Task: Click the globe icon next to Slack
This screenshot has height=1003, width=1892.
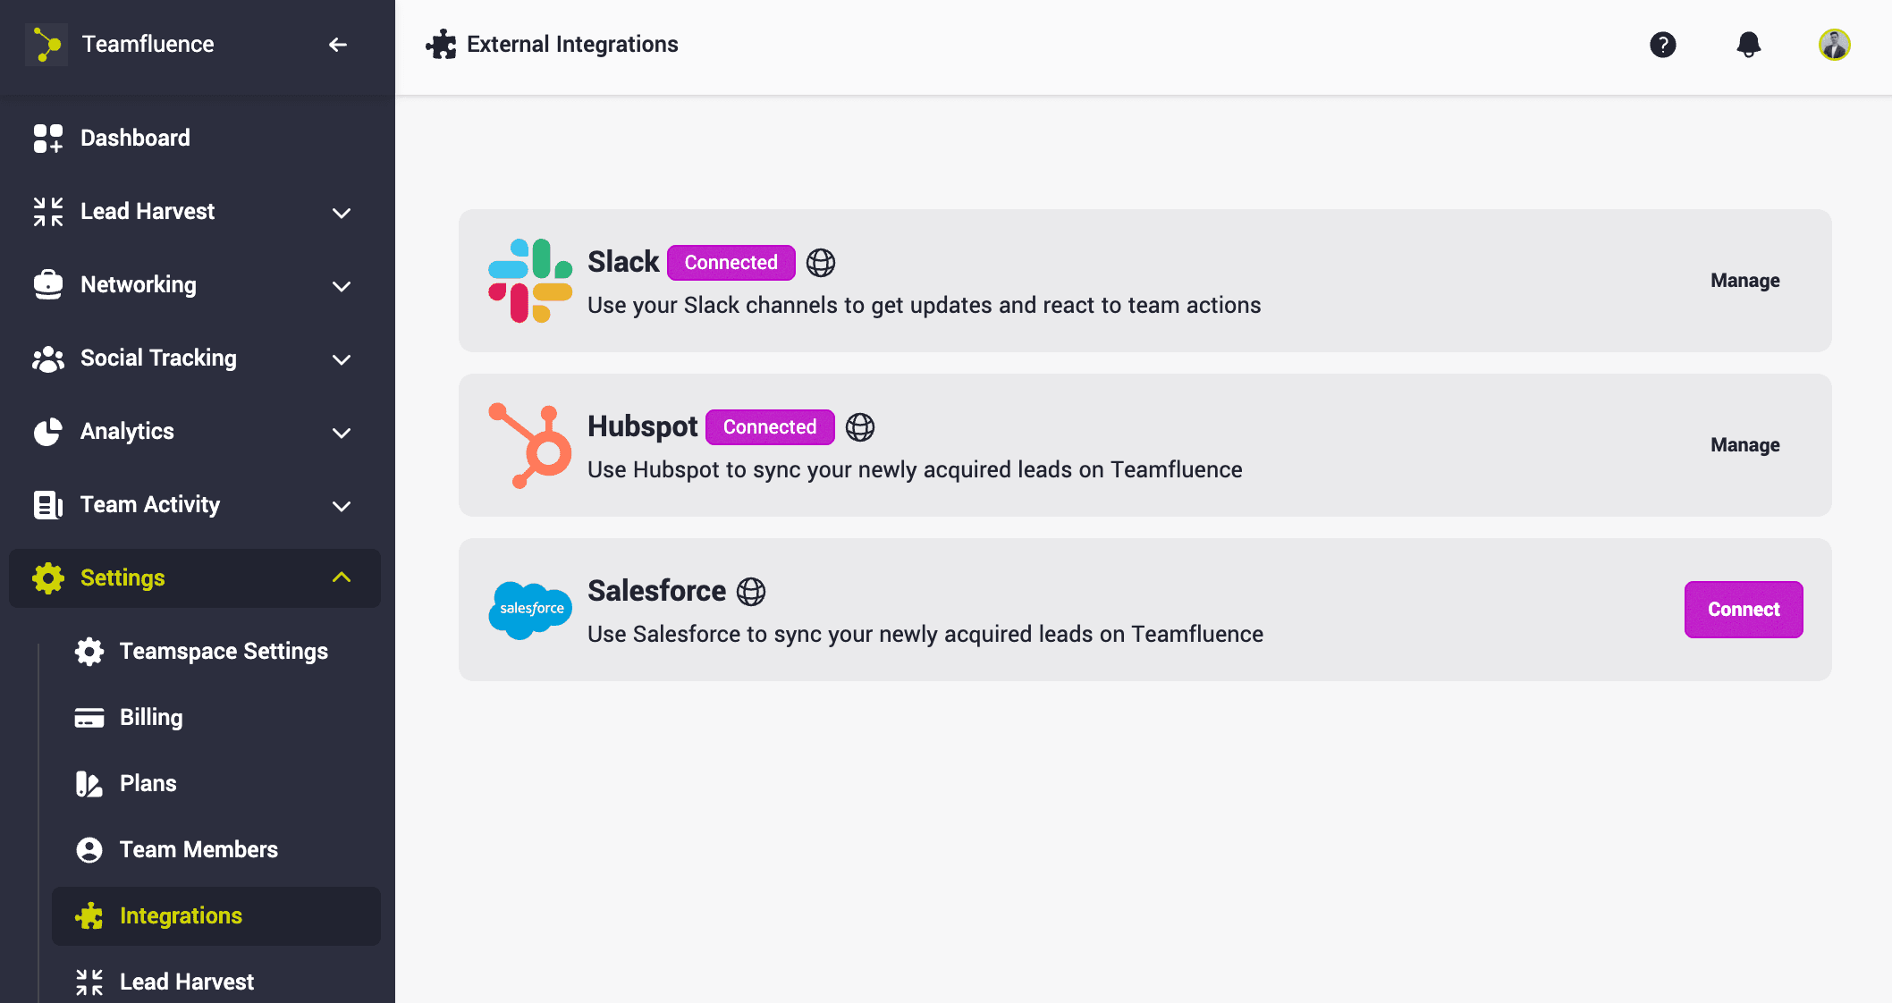Action: tap(821, 263)
